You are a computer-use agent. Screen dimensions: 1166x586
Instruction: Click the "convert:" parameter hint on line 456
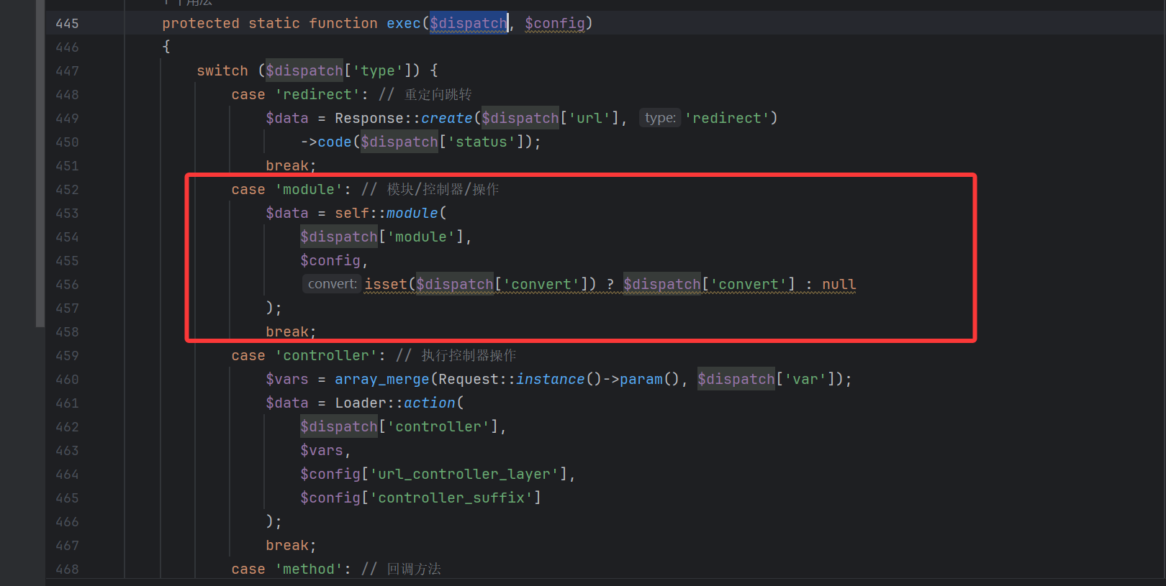[x=332, y=284]
